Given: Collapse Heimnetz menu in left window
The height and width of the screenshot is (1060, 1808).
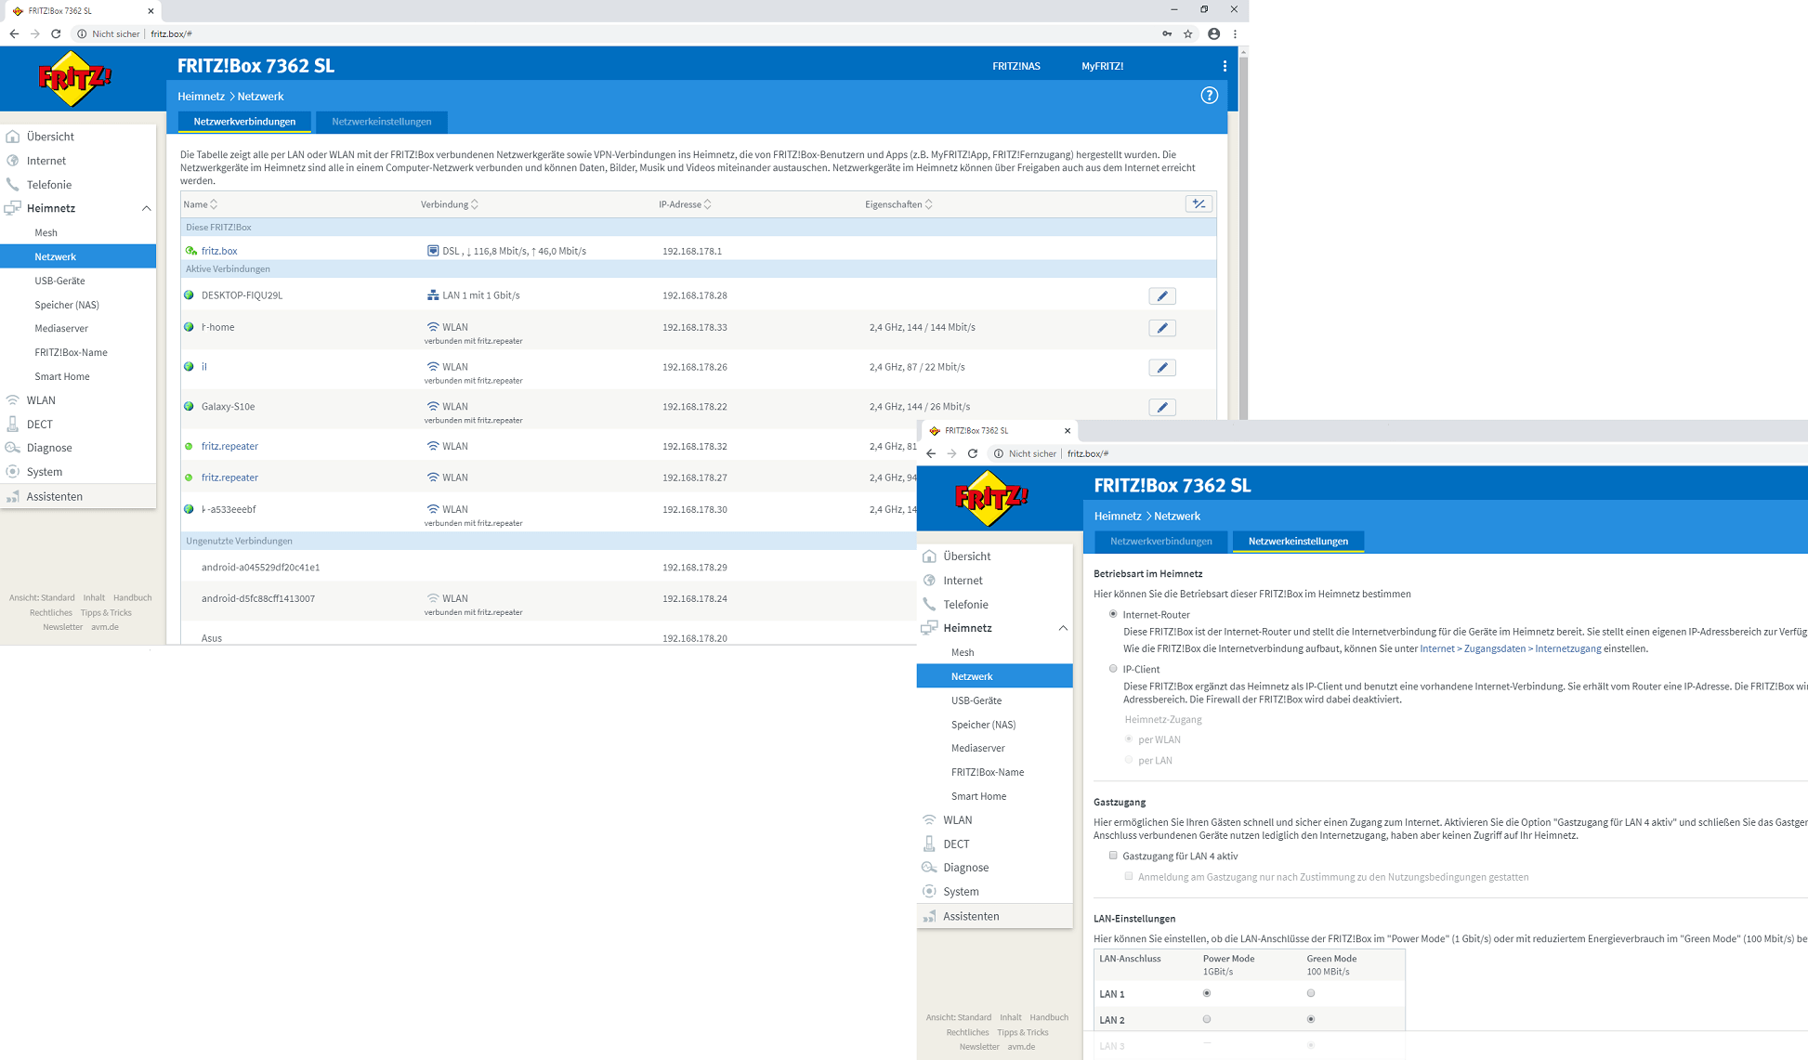Looking at the screenshot, I should [146, 208].
